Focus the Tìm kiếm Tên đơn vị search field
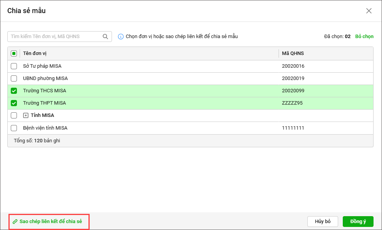The height and width of the screenshot is (230, 382). click(55, 37)
